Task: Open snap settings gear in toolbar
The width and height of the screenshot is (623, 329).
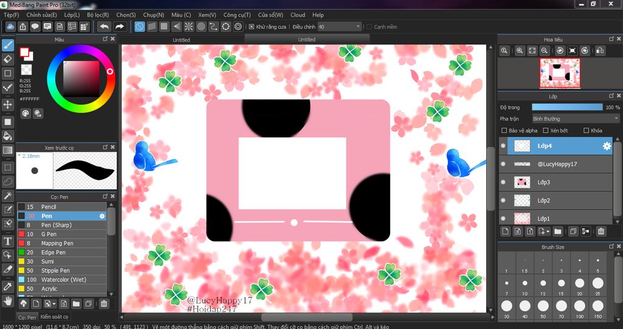Action: coord(238,27)
